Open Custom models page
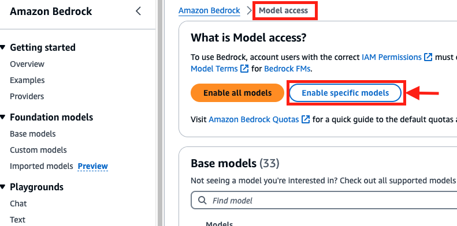 (x=38, y=150)
